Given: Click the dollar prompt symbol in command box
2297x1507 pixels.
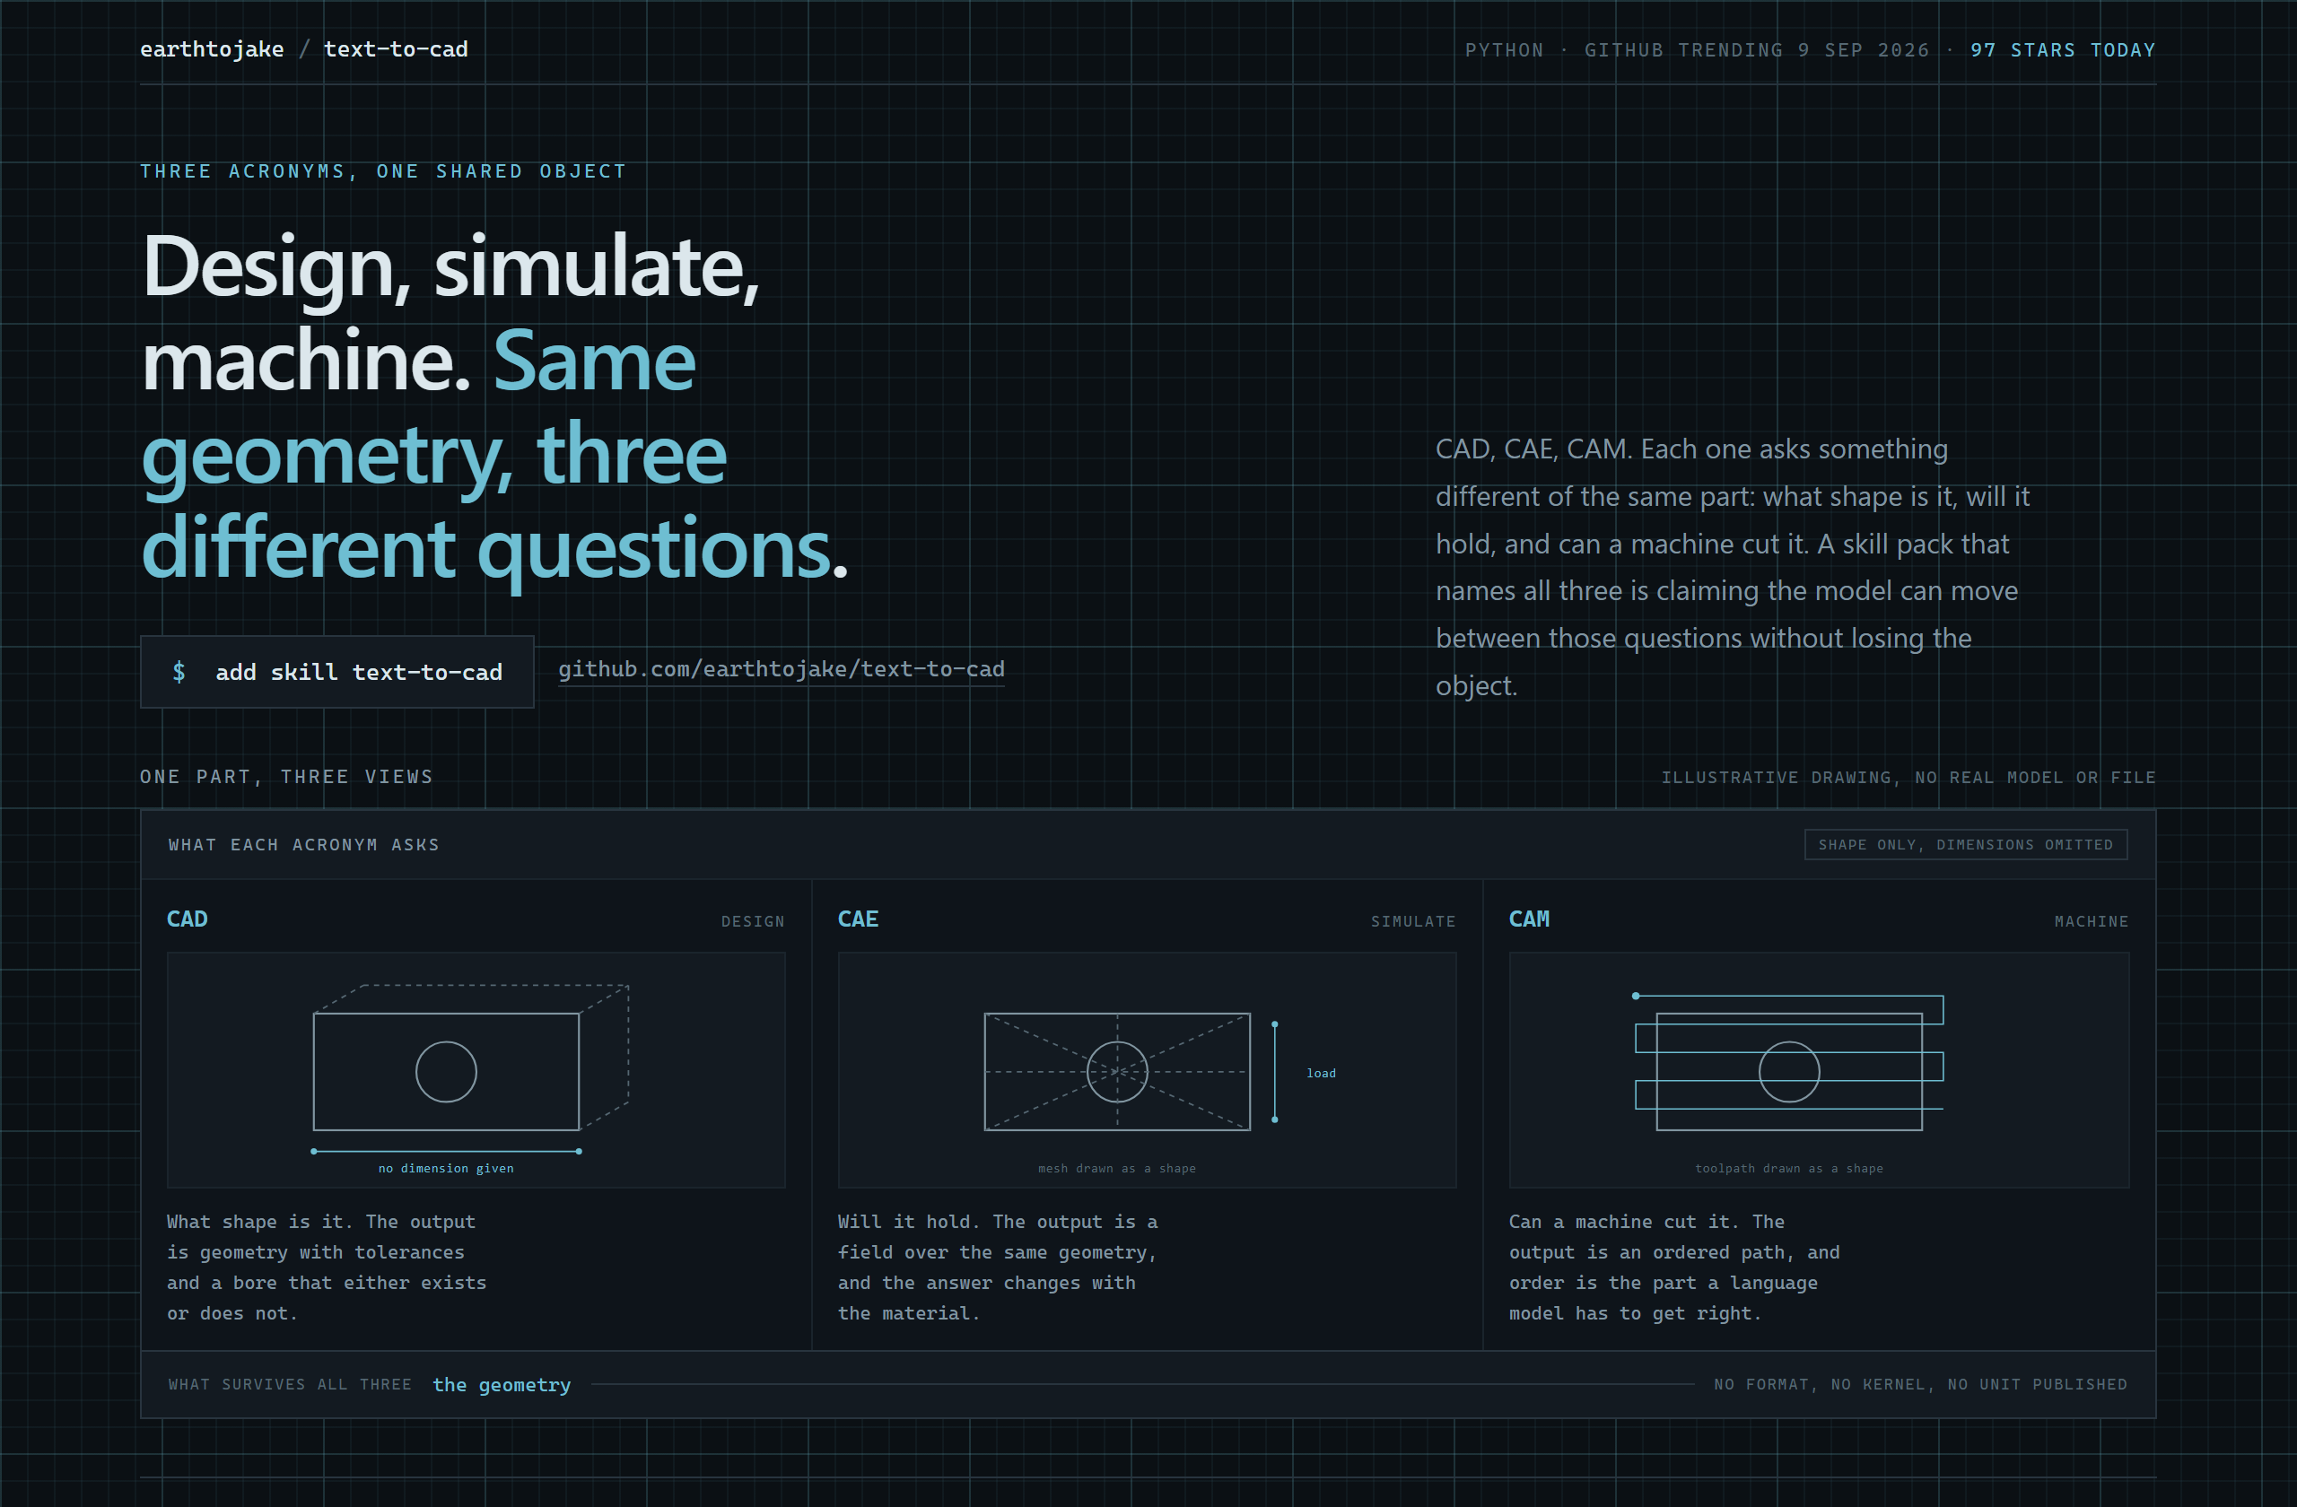Looking at the screenshot, I should point(179,672).
